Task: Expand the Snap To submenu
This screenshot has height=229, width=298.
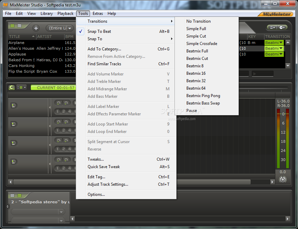Action: 126,39
